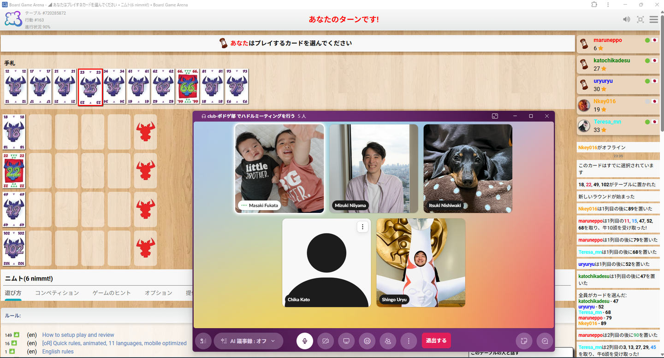Open the Board Game Arena hamburger menu
Image resolution: width=664 pixels, height=358 pixels.
[653, 19]
